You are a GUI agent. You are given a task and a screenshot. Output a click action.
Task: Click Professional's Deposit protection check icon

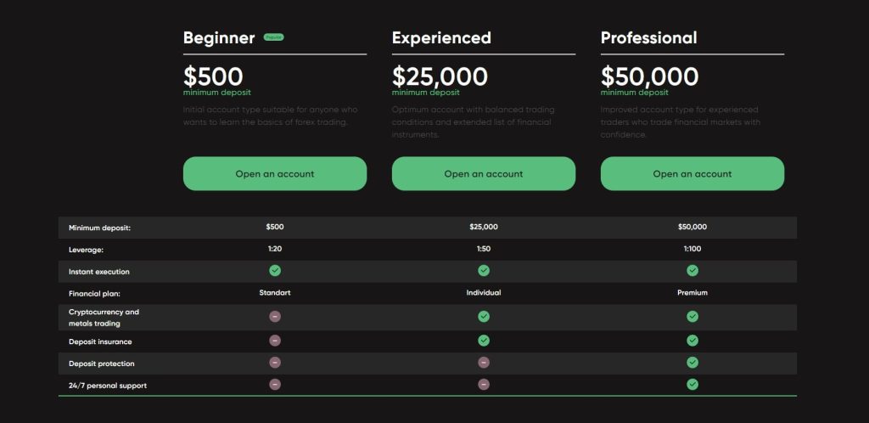[692, 363]
